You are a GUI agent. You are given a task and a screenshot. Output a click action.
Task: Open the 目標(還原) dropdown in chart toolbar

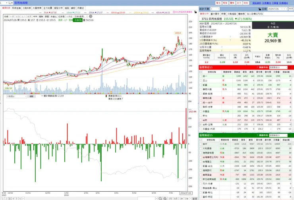[x=81, y=17]
